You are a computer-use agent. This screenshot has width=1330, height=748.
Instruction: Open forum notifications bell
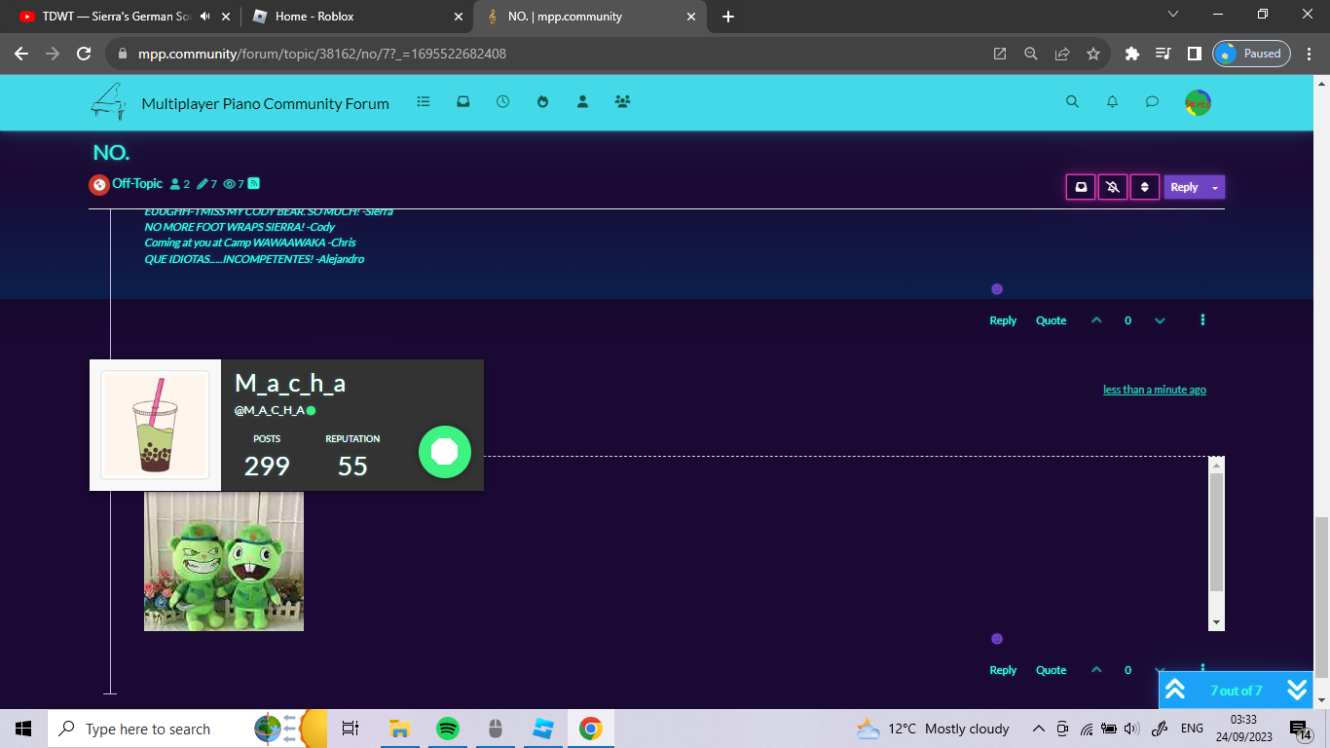coord(1112,101)
